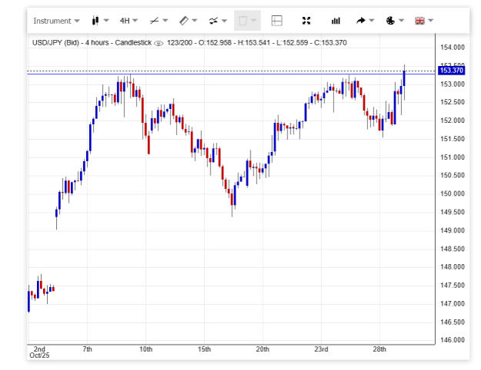
Task: Click the USD/JPY (Bid) chart title text
Action: 56,42
